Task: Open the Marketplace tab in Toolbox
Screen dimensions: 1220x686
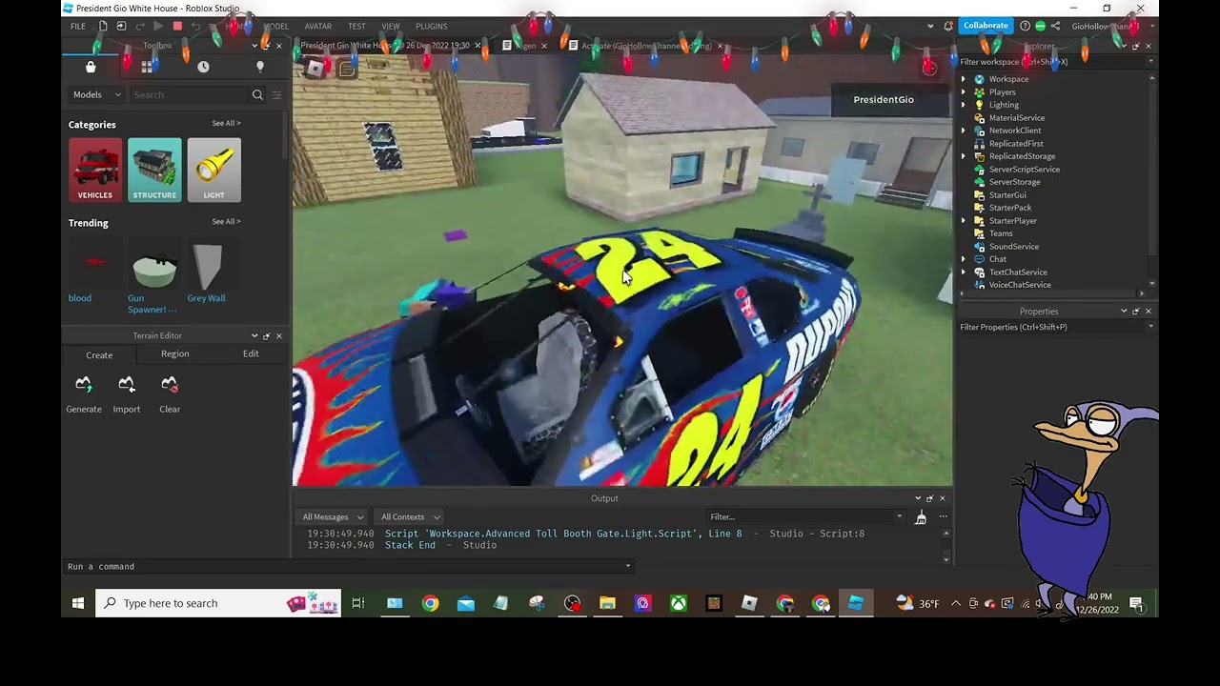Action: [x=91, y=67]
